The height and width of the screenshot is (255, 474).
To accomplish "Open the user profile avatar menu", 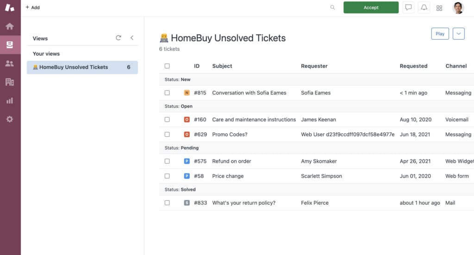I will pos(458,8).
